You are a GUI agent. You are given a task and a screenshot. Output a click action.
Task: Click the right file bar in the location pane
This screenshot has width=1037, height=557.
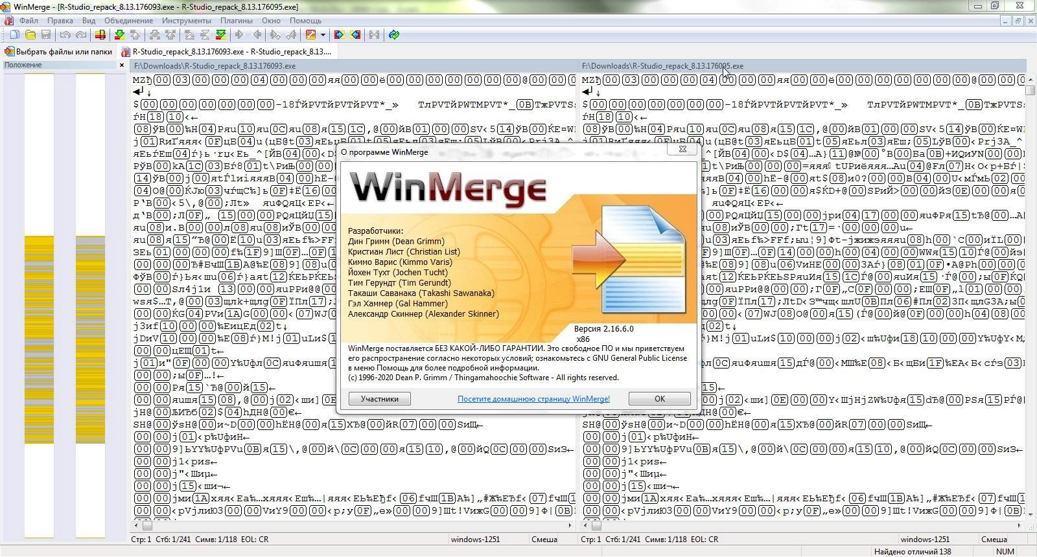point(90,305)
